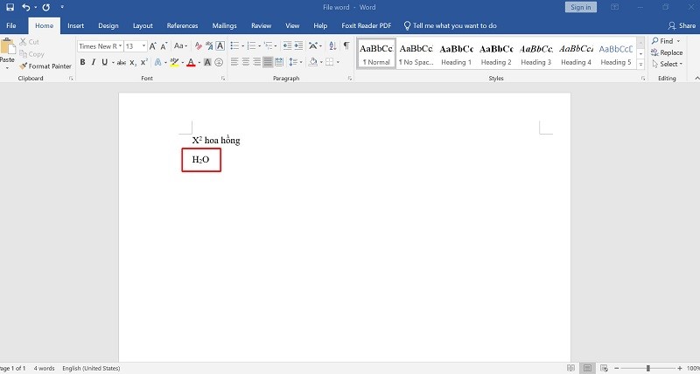The image size is (700, 374).
Task: Apply the phonetic guide icon
Action: point(209,46)
